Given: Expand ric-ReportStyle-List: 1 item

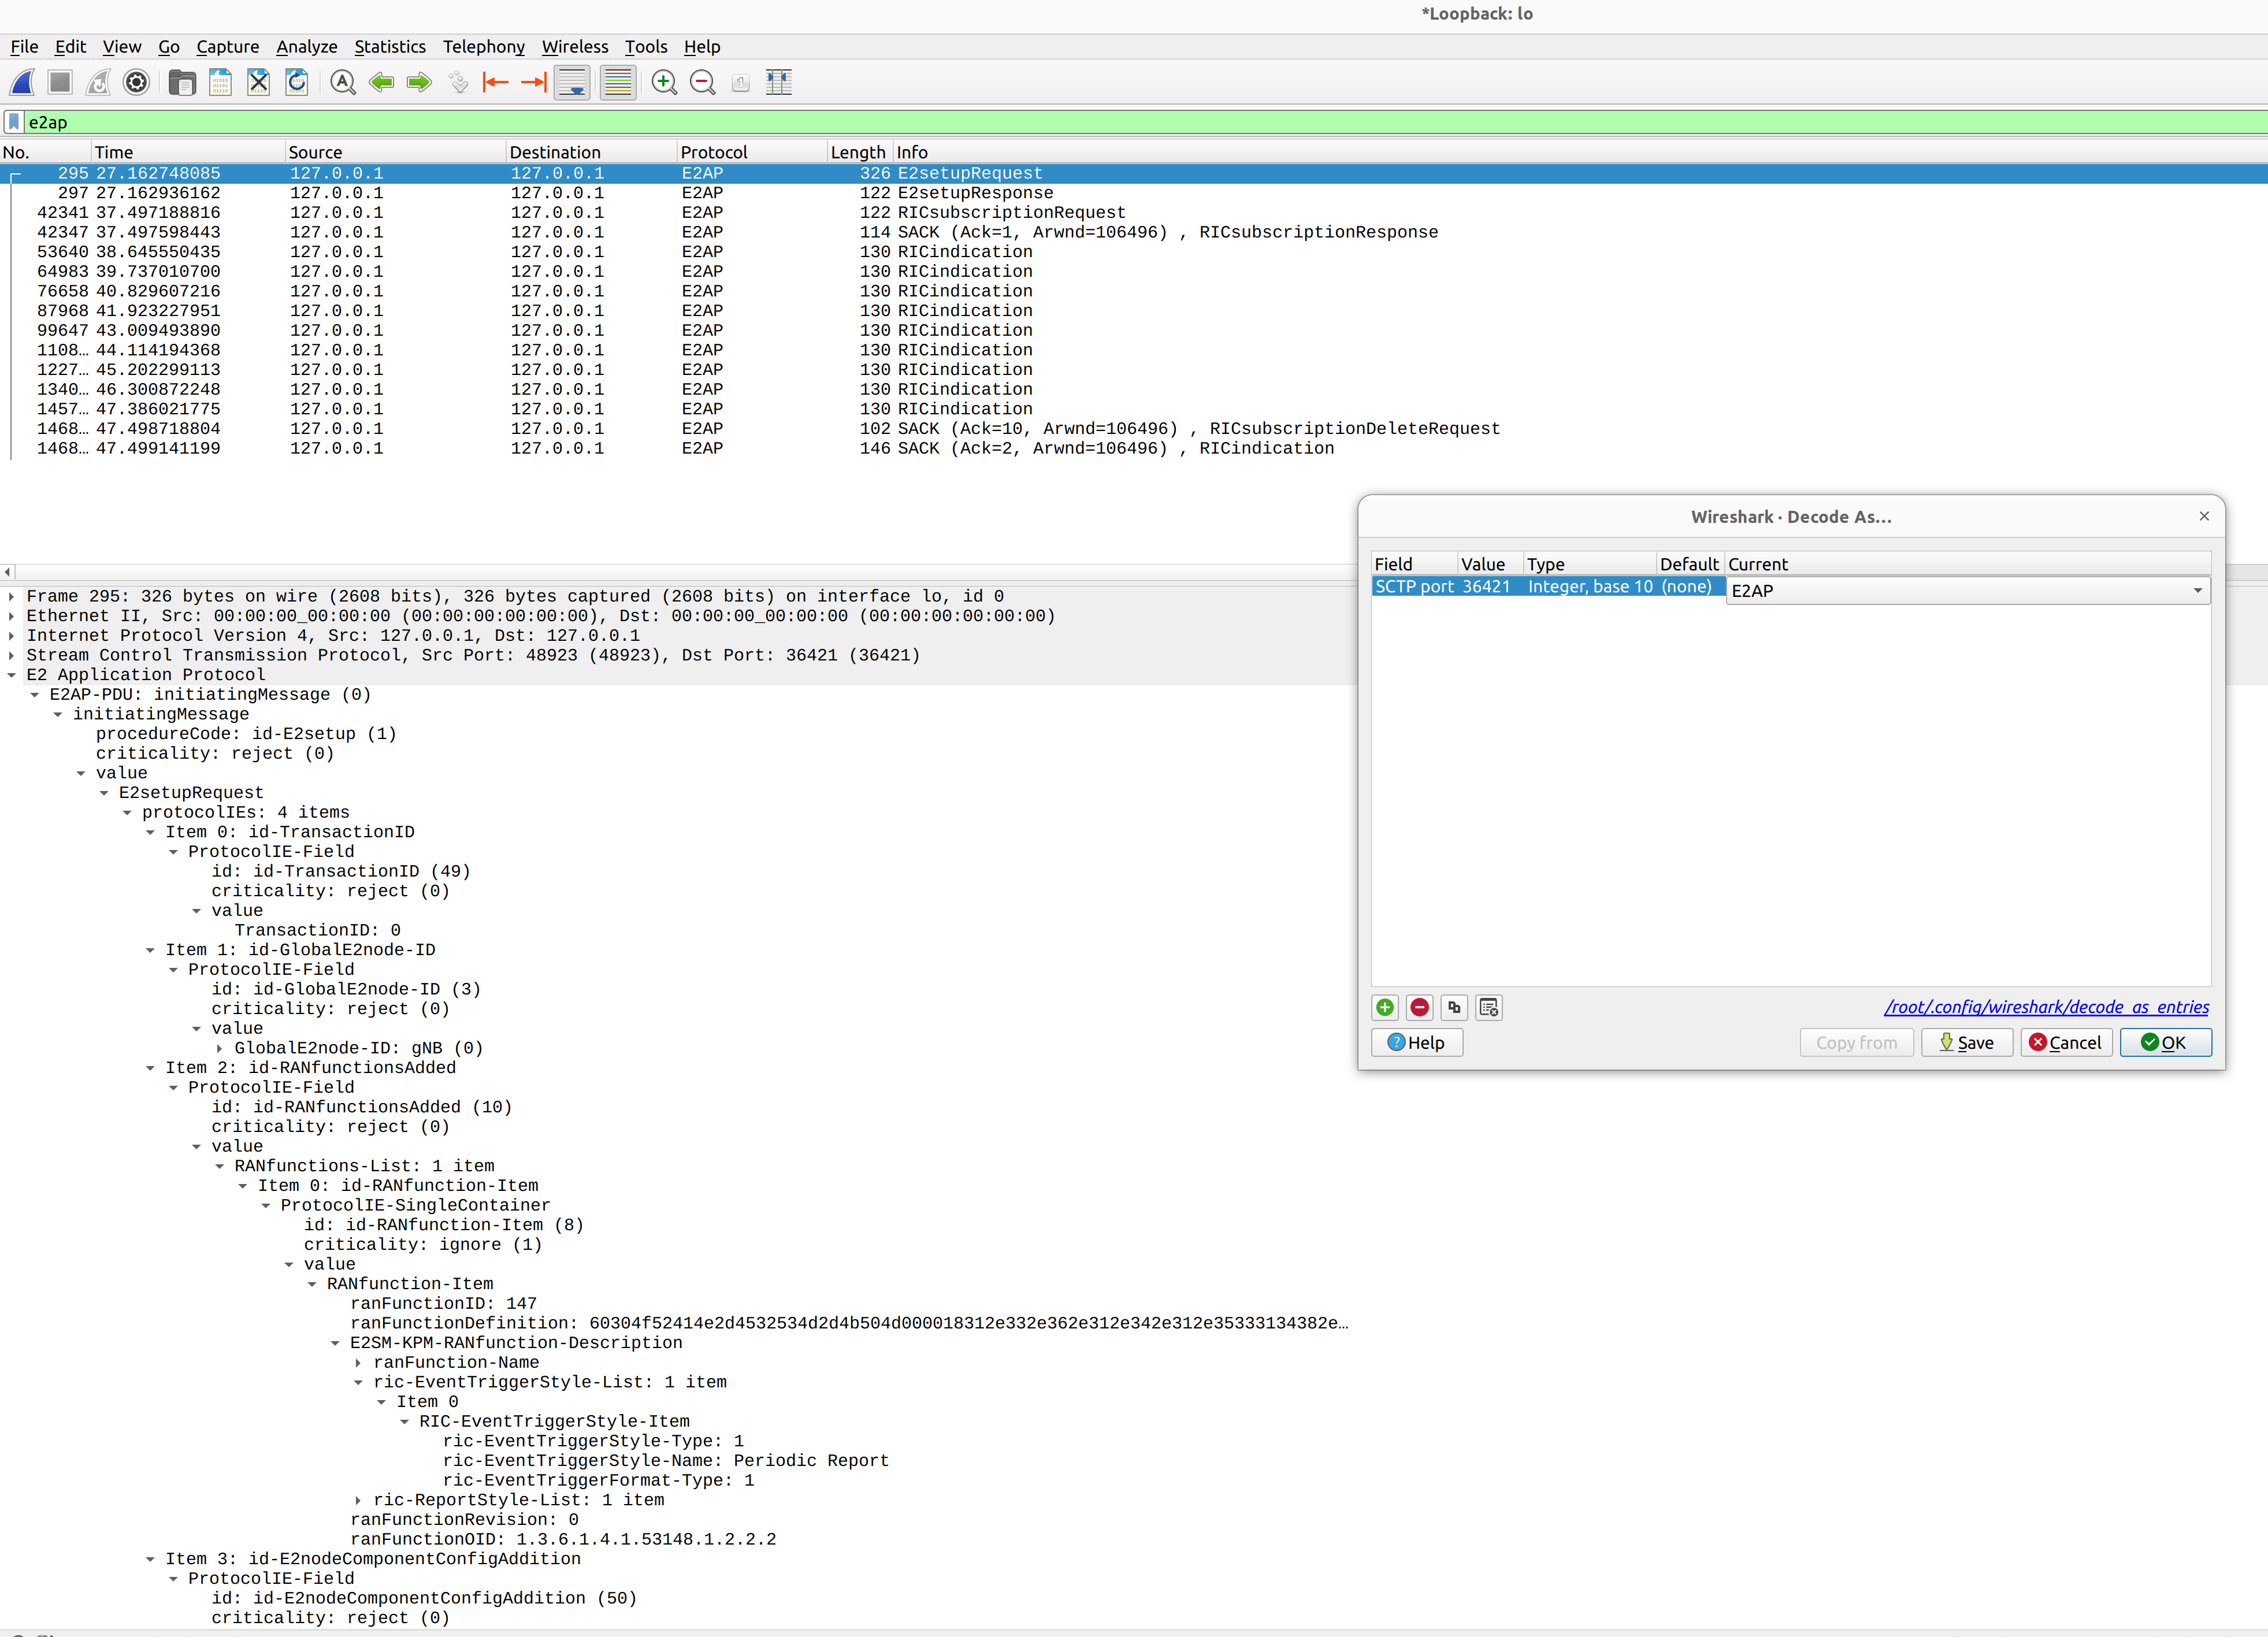Looking at the screenshot, I should coord(358,1501).
